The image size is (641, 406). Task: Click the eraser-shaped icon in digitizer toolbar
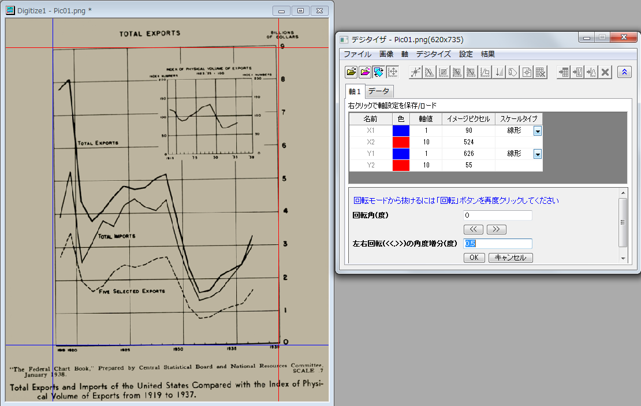click(513, 72)
